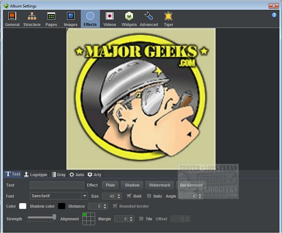The width and height of the screenshot is (282, 233).
Task: Increase the Size stepper value
Action: click(x=119, y=194)
